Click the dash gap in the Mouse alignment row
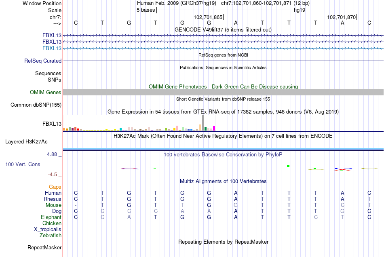Screen dimensions: 384x257 click(76, 205)
